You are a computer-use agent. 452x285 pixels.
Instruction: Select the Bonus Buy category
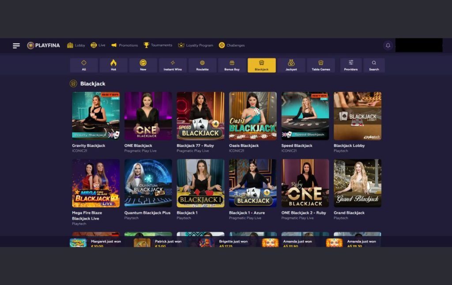pyautogui.click(x=232, y=65)
